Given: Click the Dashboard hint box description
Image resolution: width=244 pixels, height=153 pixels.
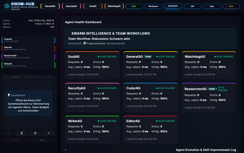Looking at the screenshot, I should [28, 106].
